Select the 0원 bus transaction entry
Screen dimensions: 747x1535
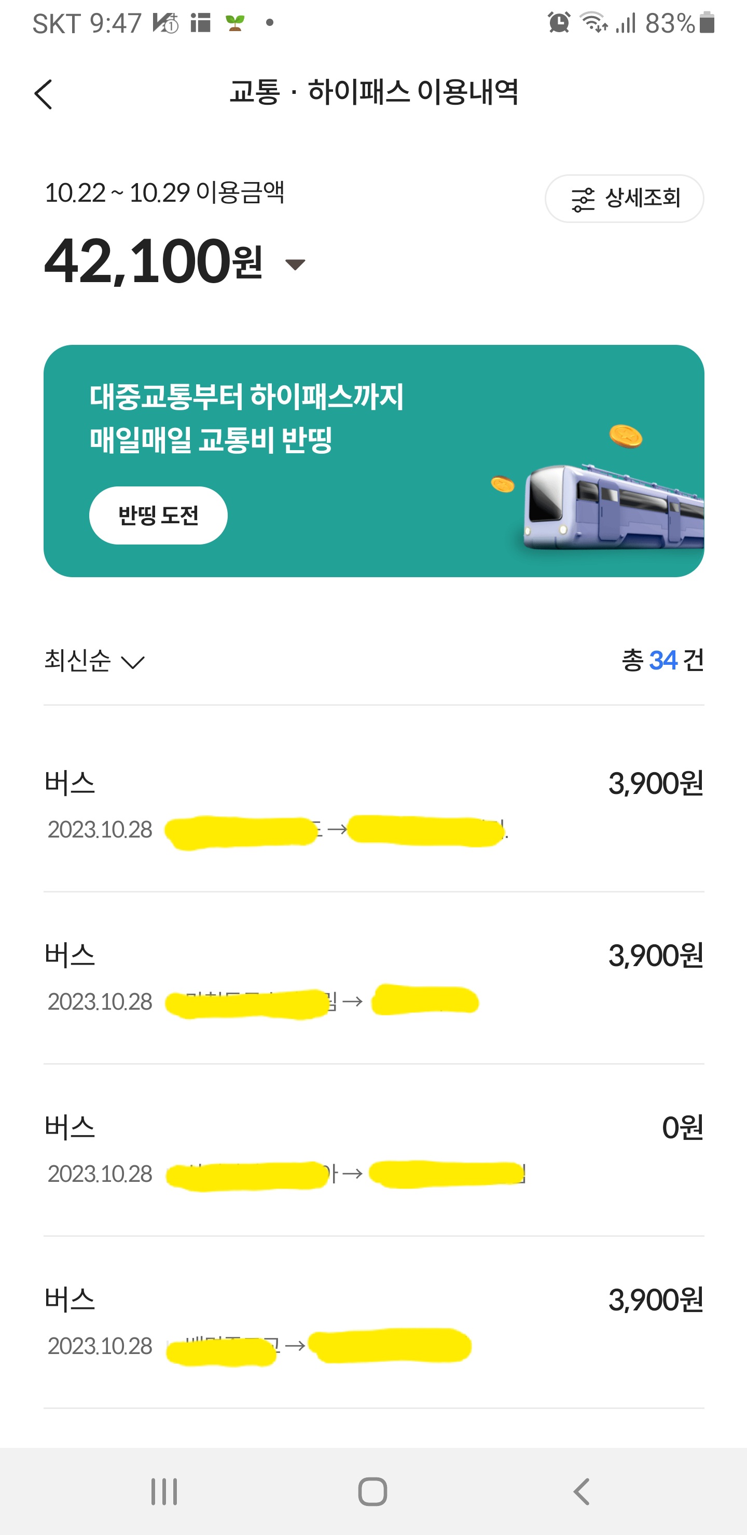tap(373, 1149)
